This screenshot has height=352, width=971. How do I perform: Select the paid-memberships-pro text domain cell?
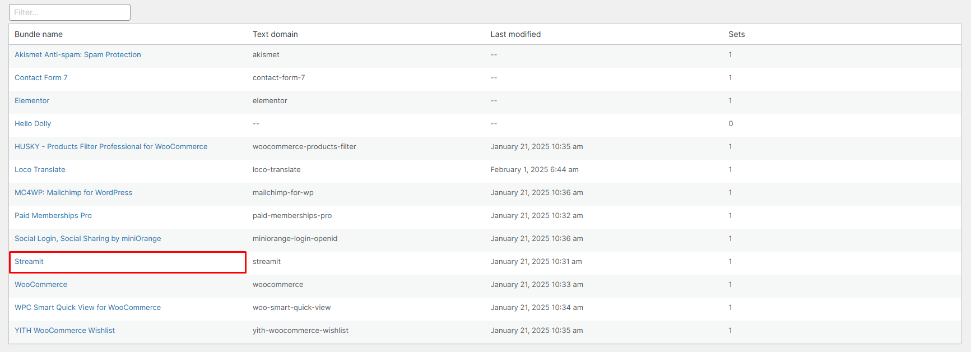coord(292,215)
